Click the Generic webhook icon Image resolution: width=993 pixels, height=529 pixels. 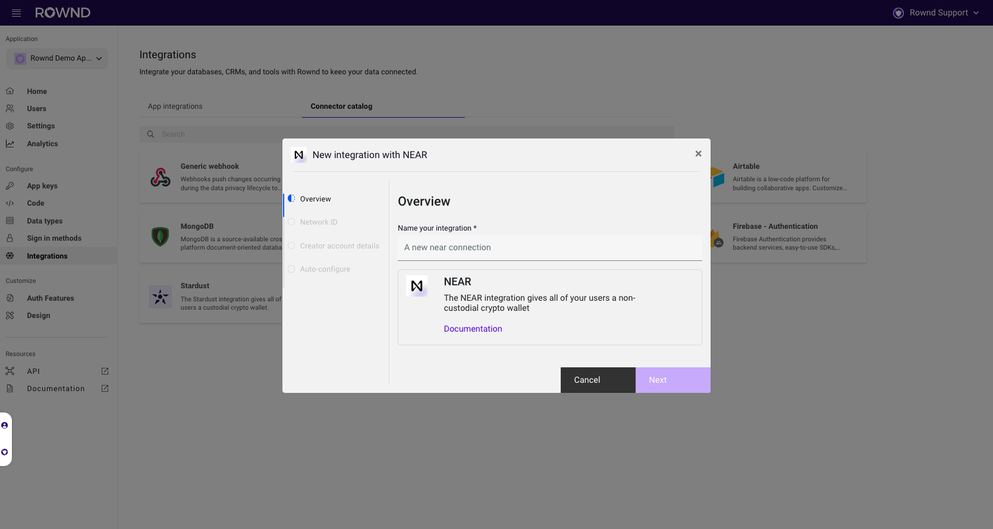[x=161, y=177]
